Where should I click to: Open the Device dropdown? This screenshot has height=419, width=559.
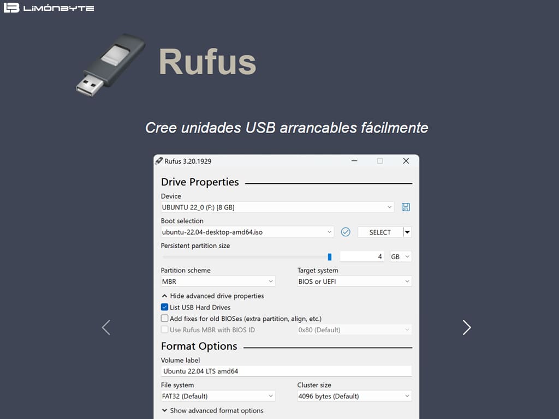pyautogui.click(x=277, y=207)
